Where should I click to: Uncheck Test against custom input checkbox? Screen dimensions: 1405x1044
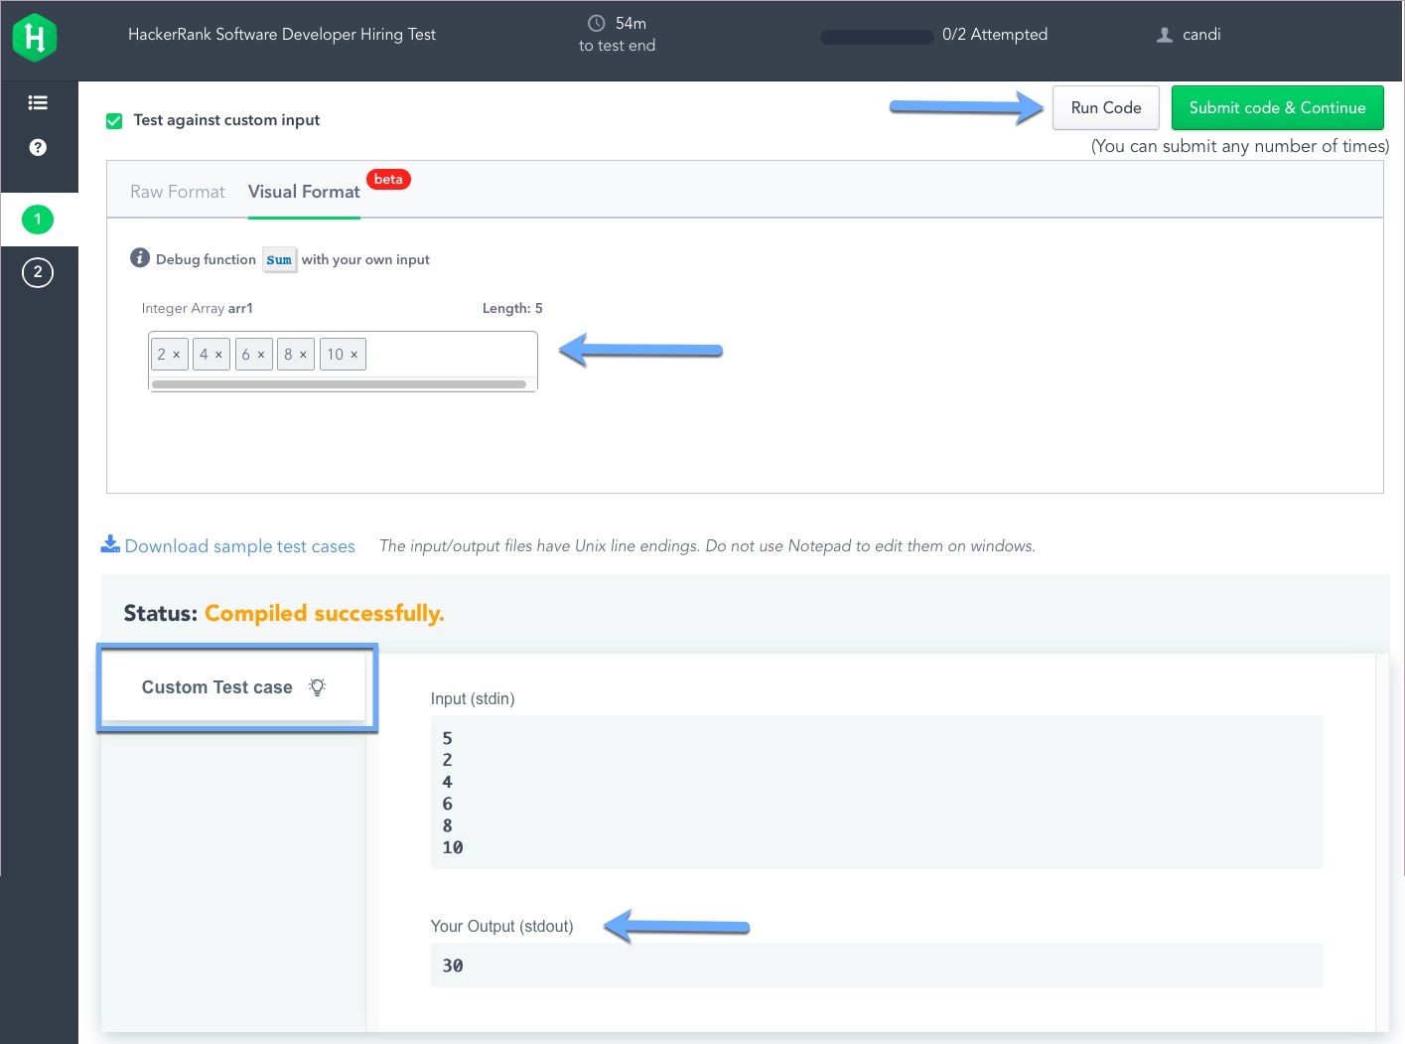pos(114,120)
